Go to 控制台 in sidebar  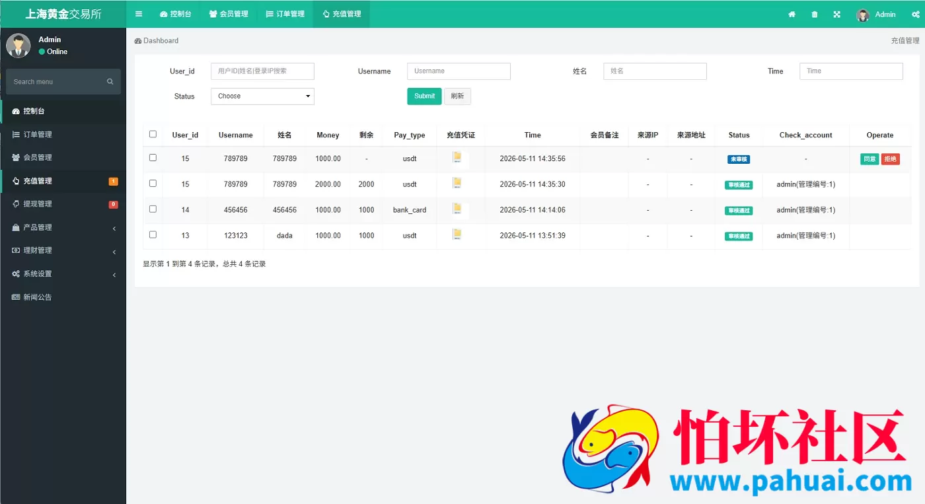click(63, 111)
